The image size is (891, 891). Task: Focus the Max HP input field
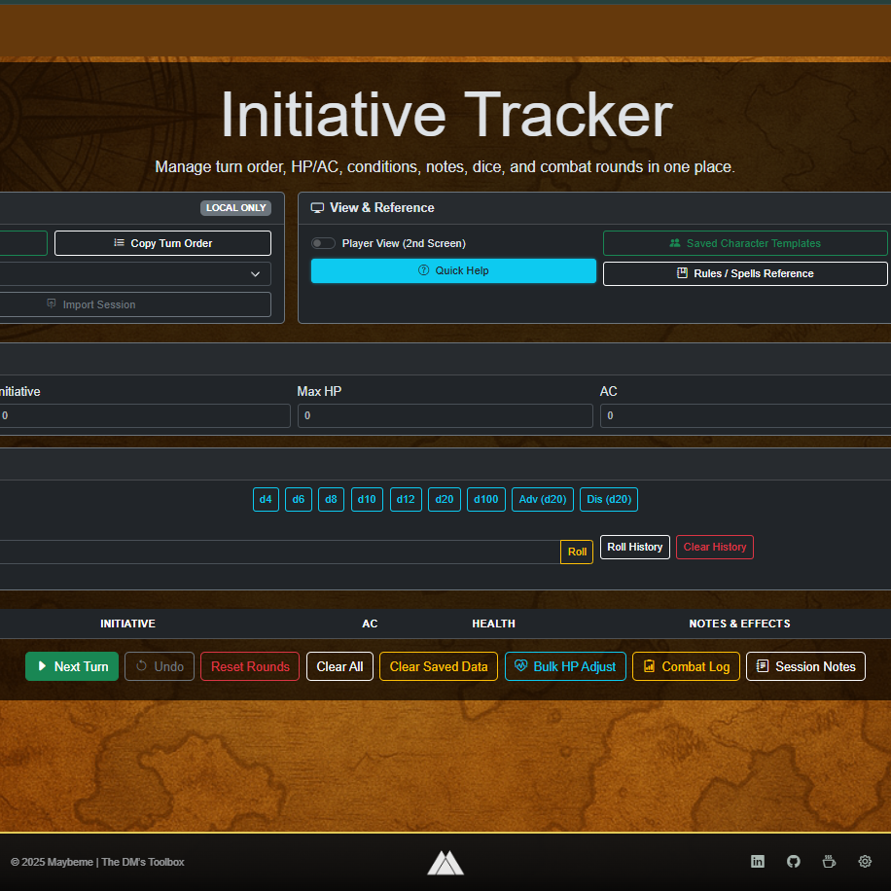pyautogui.click(x=445, y=416)
